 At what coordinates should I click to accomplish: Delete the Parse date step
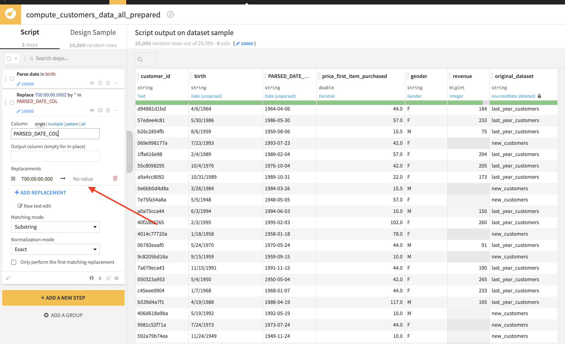(x=108, y=83)
